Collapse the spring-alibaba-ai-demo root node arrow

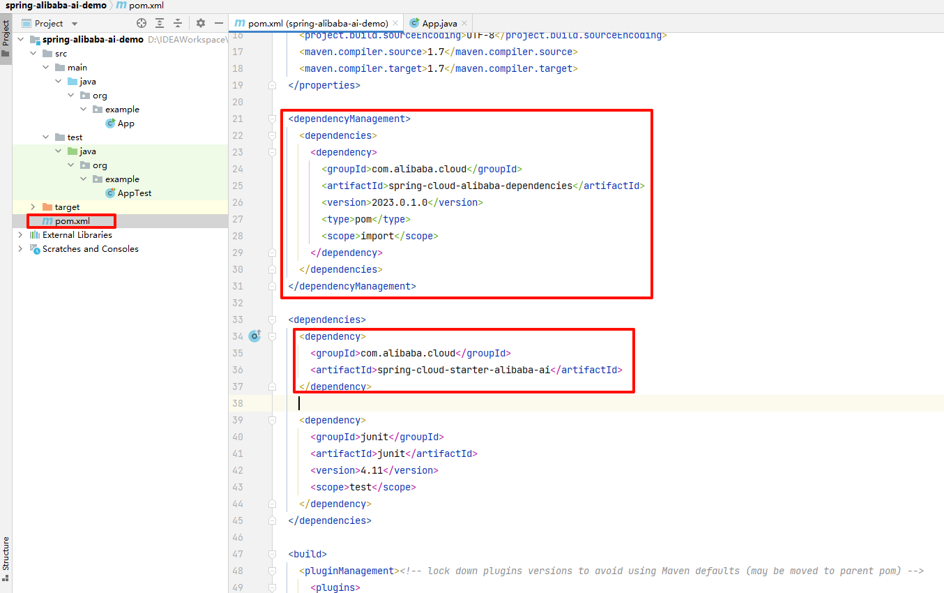click(x=21, y=40)
